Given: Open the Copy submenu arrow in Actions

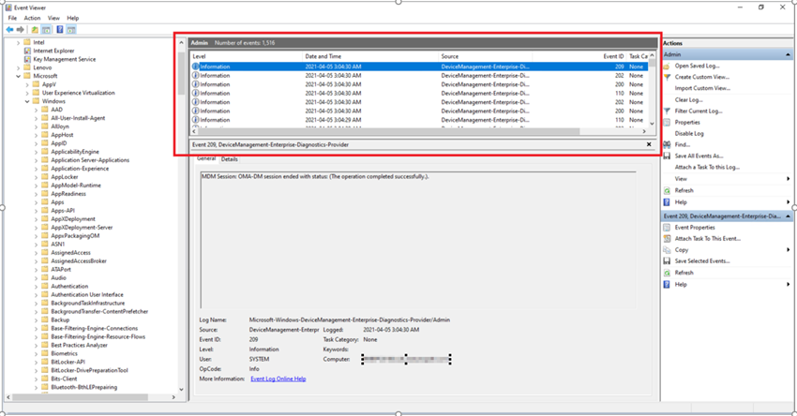Looking at the screenshot, I should coord(788,250).
